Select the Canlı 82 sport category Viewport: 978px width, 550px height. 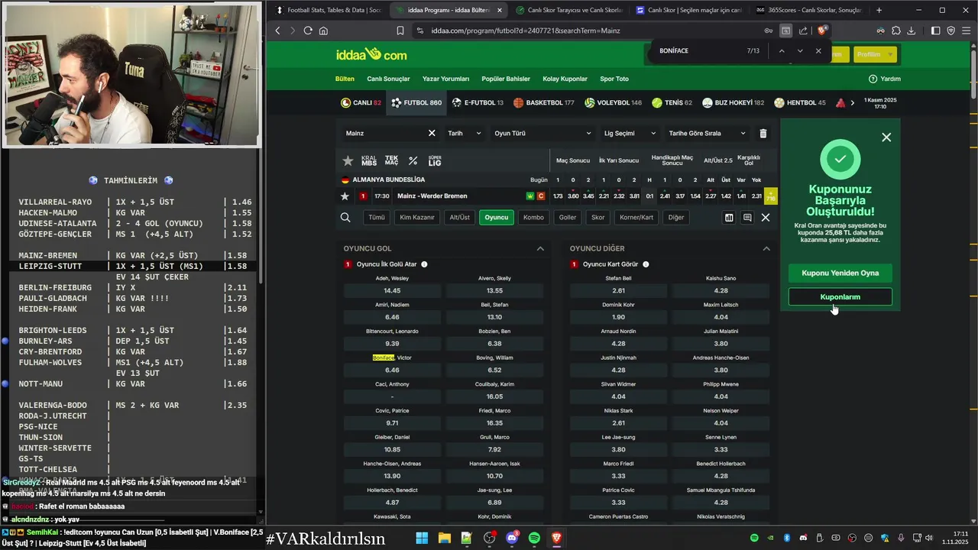pos(361,102)
